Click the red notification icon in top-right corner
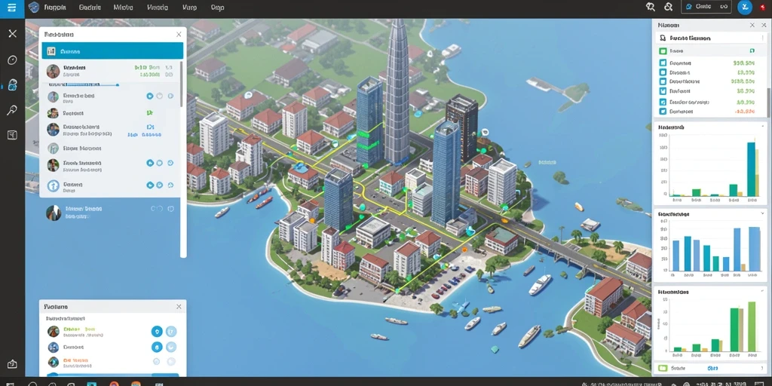The width and height of the screenshot is (772, 386). tap(763, 7)
